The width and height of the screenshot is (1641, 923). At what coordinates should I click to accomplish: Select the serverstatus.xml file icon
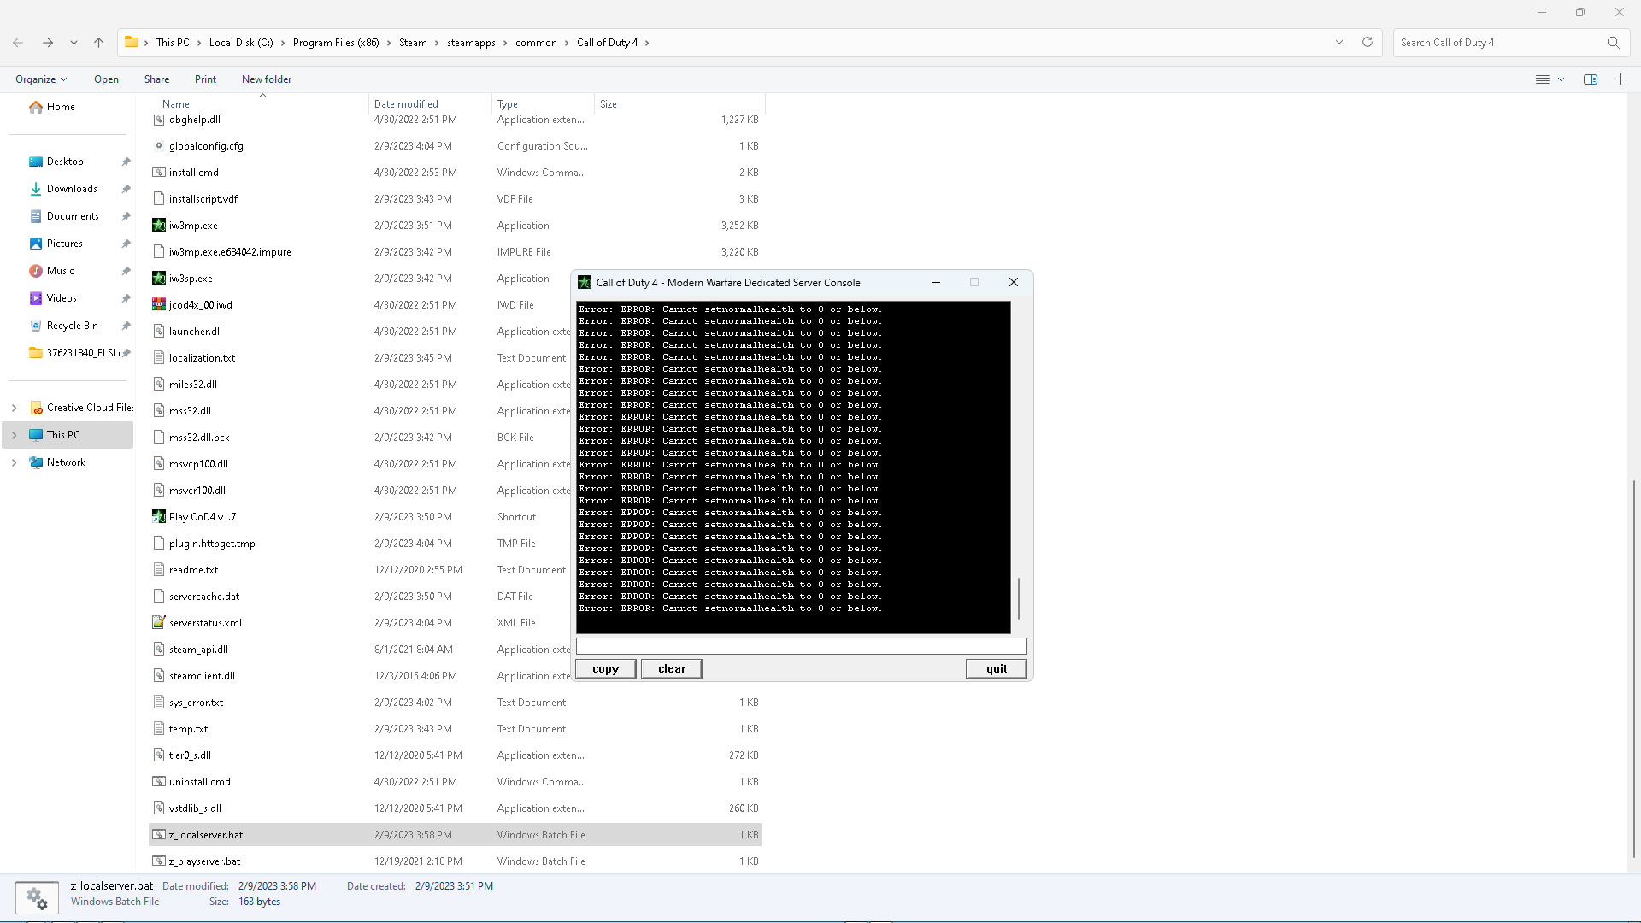coord(159,623)
